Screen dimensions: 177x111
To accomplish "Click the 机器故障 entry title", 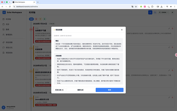I will tap(39, 49).
